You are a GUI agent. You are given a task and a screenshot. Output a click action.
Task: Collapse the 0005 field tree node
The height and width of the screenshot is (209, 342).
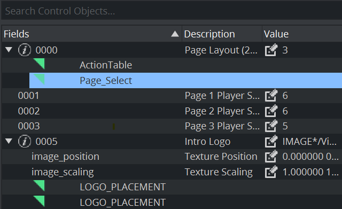click(x=9, y=141)
